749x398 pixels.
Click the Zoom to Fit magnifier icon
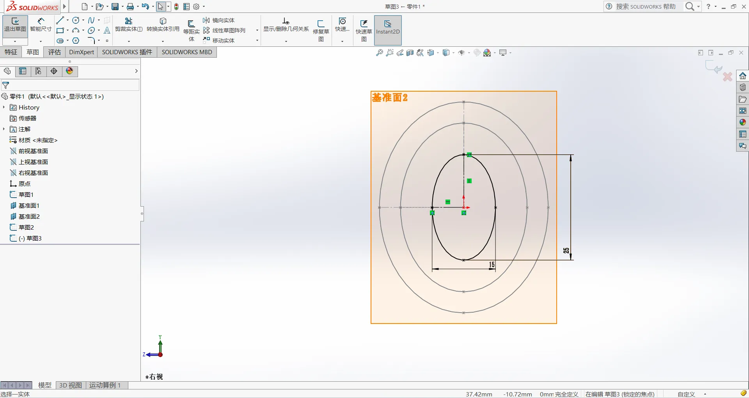[x=379, y=53]
